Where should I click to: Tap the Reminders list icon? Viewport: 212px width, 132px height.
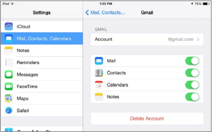click(9, 63)
